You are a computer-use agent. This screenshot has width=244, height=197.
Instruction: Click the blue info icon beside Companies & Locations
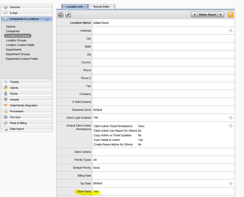47,19
